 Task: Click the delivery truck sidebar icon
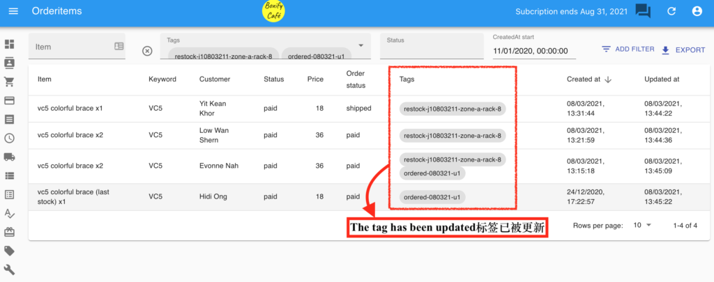pyautogui.click(x=10, y=157)
